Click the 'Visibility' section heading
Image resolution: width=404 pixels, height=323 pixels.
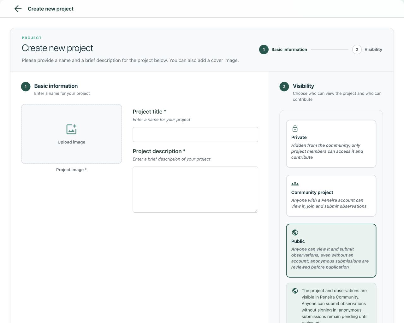point(303,86)
